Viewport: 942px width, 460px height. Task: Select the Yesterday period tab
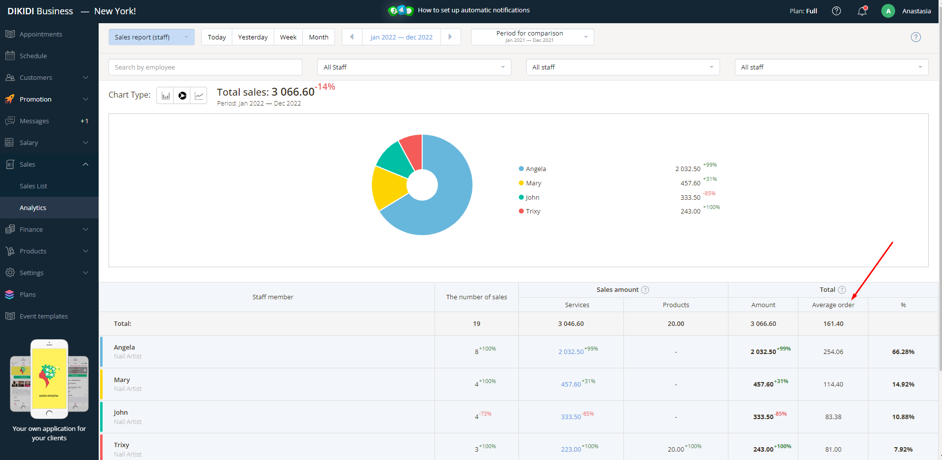pyautogui.click(x=253, y=37)
